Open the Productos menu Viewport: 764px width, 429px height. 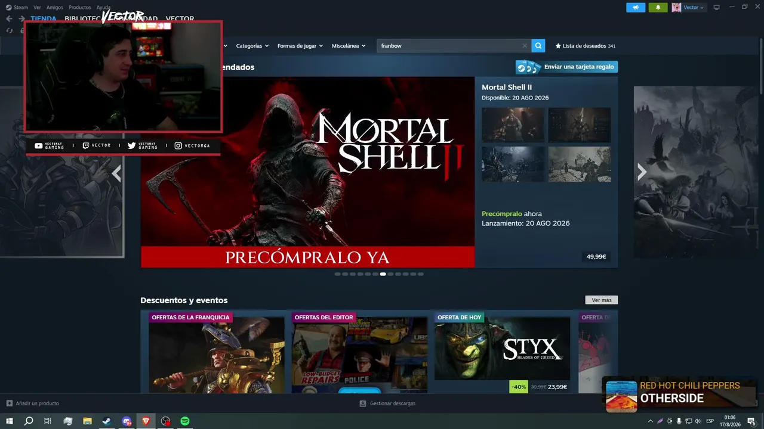(x=80, y=7)
